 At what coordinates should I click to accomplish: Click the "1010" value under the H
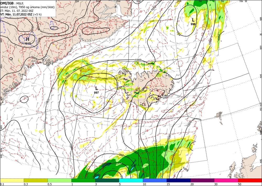[x=28, y=44]
